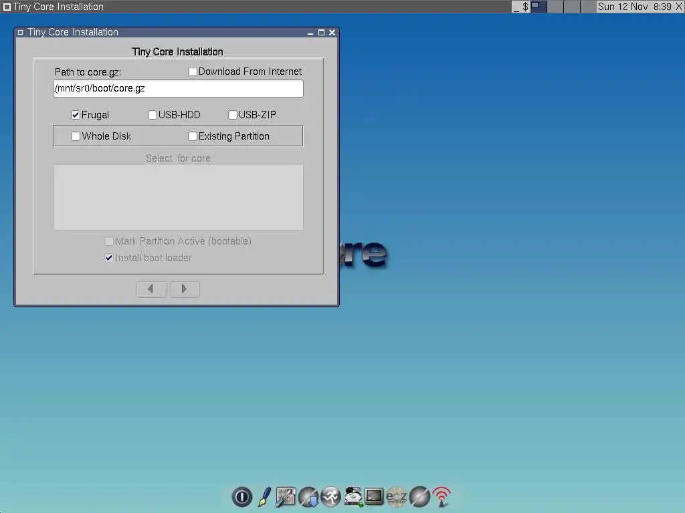
Task: Proceed to next step with right arrow button
Action: click(185, 289)
